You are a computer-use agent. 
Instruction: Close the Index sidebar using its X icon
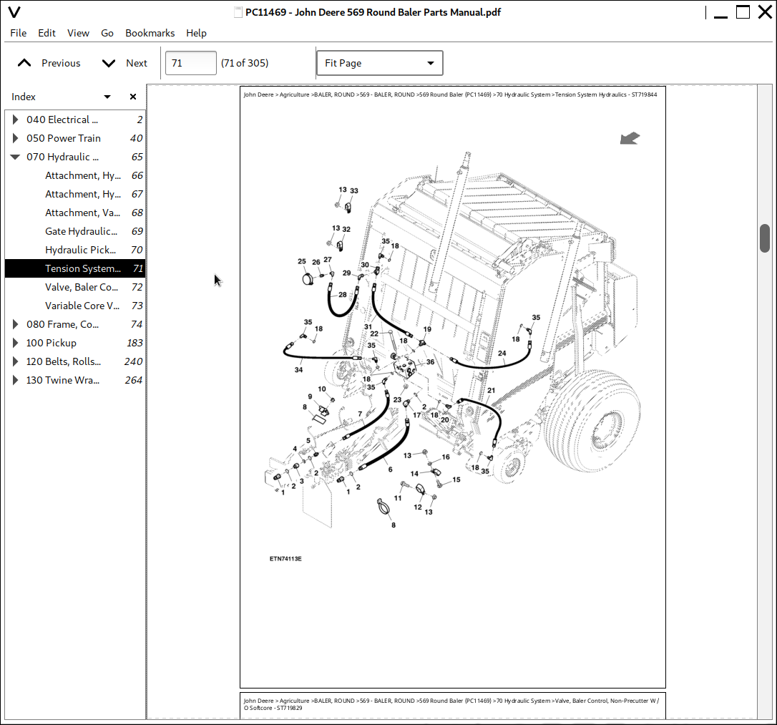click(132, 96)
